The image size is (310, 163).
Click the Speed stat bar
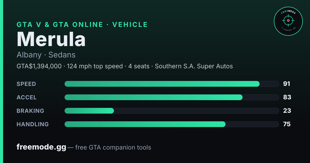click(x=172, y=84)
